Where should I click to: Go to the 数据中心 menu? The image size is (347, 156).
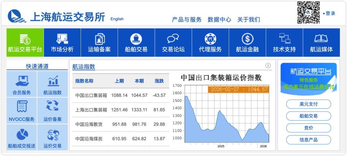pyautogui.click(x=219, y=19)
